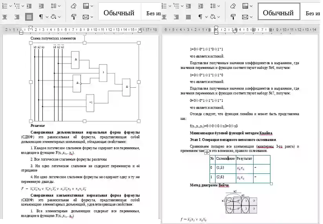Click the envelope icon in right window
Viewport: 323px width, 224px height.
tap(245, 17)
